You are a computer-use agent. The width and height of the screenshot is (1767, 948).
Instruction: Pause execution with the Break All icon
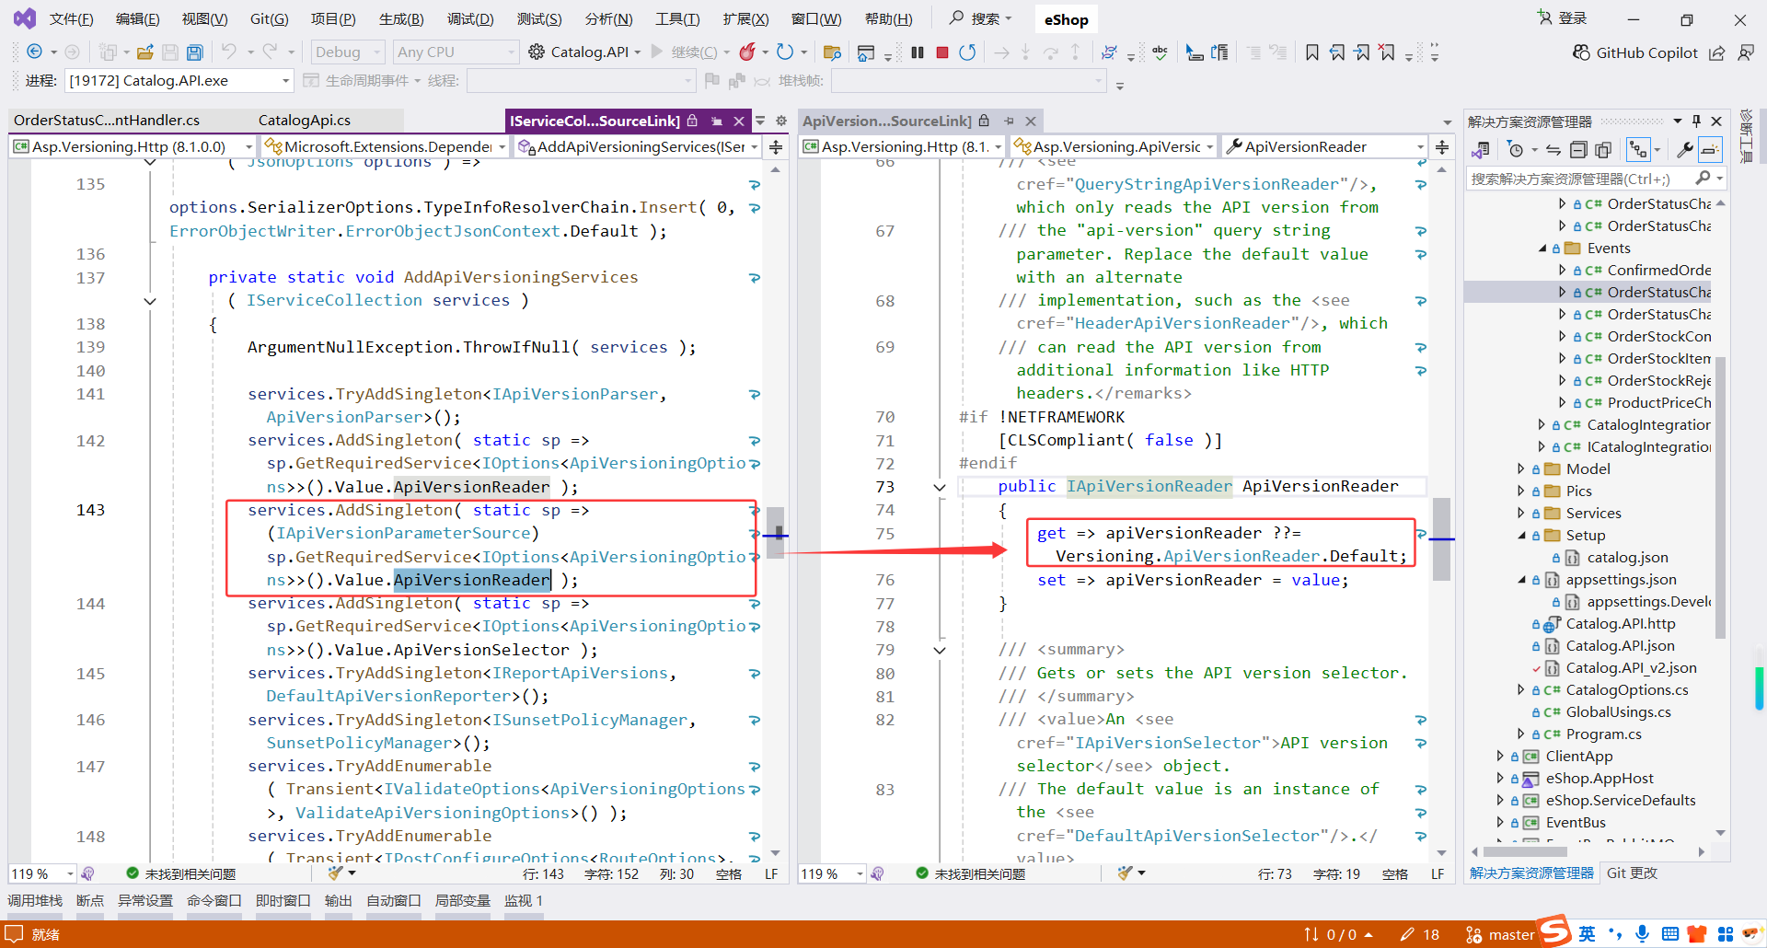[x=917, y=52]
